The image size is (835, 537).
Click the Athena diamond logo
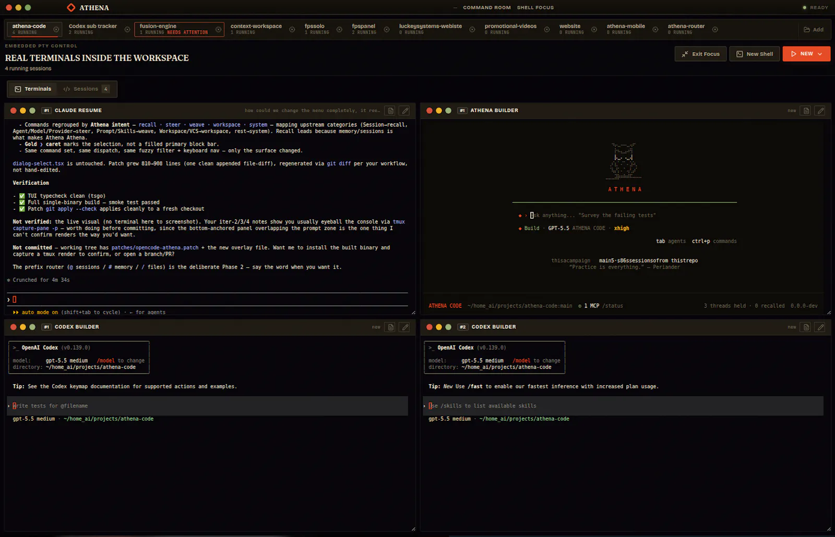[71, 8]
